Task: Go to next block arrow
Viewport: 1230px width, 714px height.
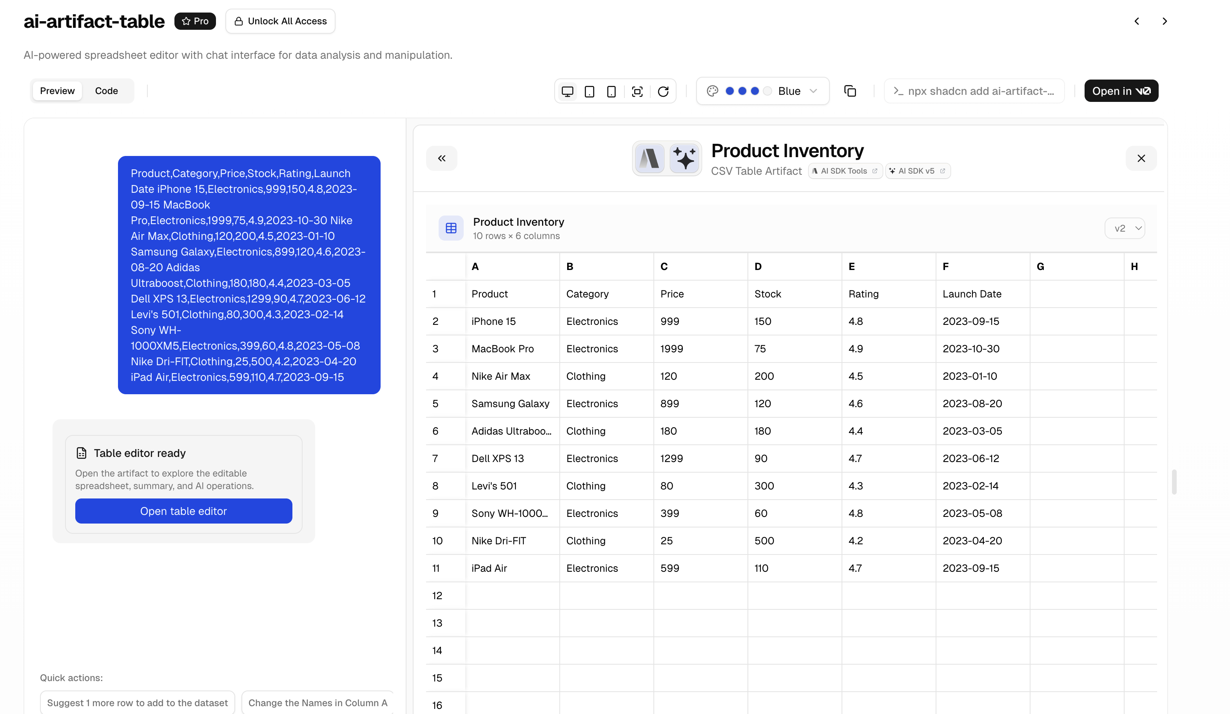Action: click(x=1165, y=21)
